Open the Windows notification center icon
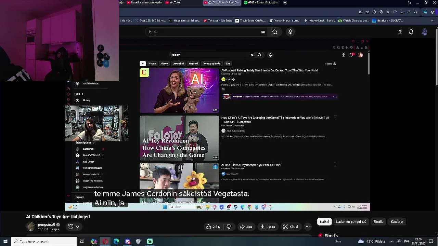The width and height of the screenshot is (438, 246). (431, 242)
